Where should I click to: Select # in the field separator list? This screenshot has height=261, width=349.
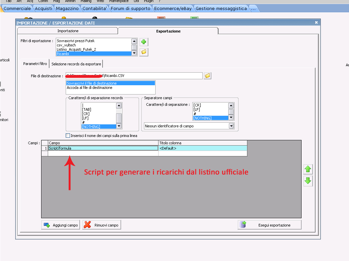click(211, 114)
